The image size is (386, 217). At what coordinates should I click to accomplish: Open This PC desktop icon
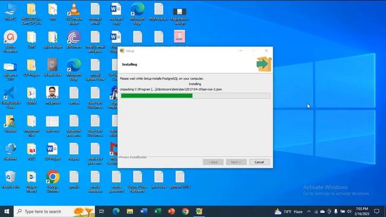10,12
